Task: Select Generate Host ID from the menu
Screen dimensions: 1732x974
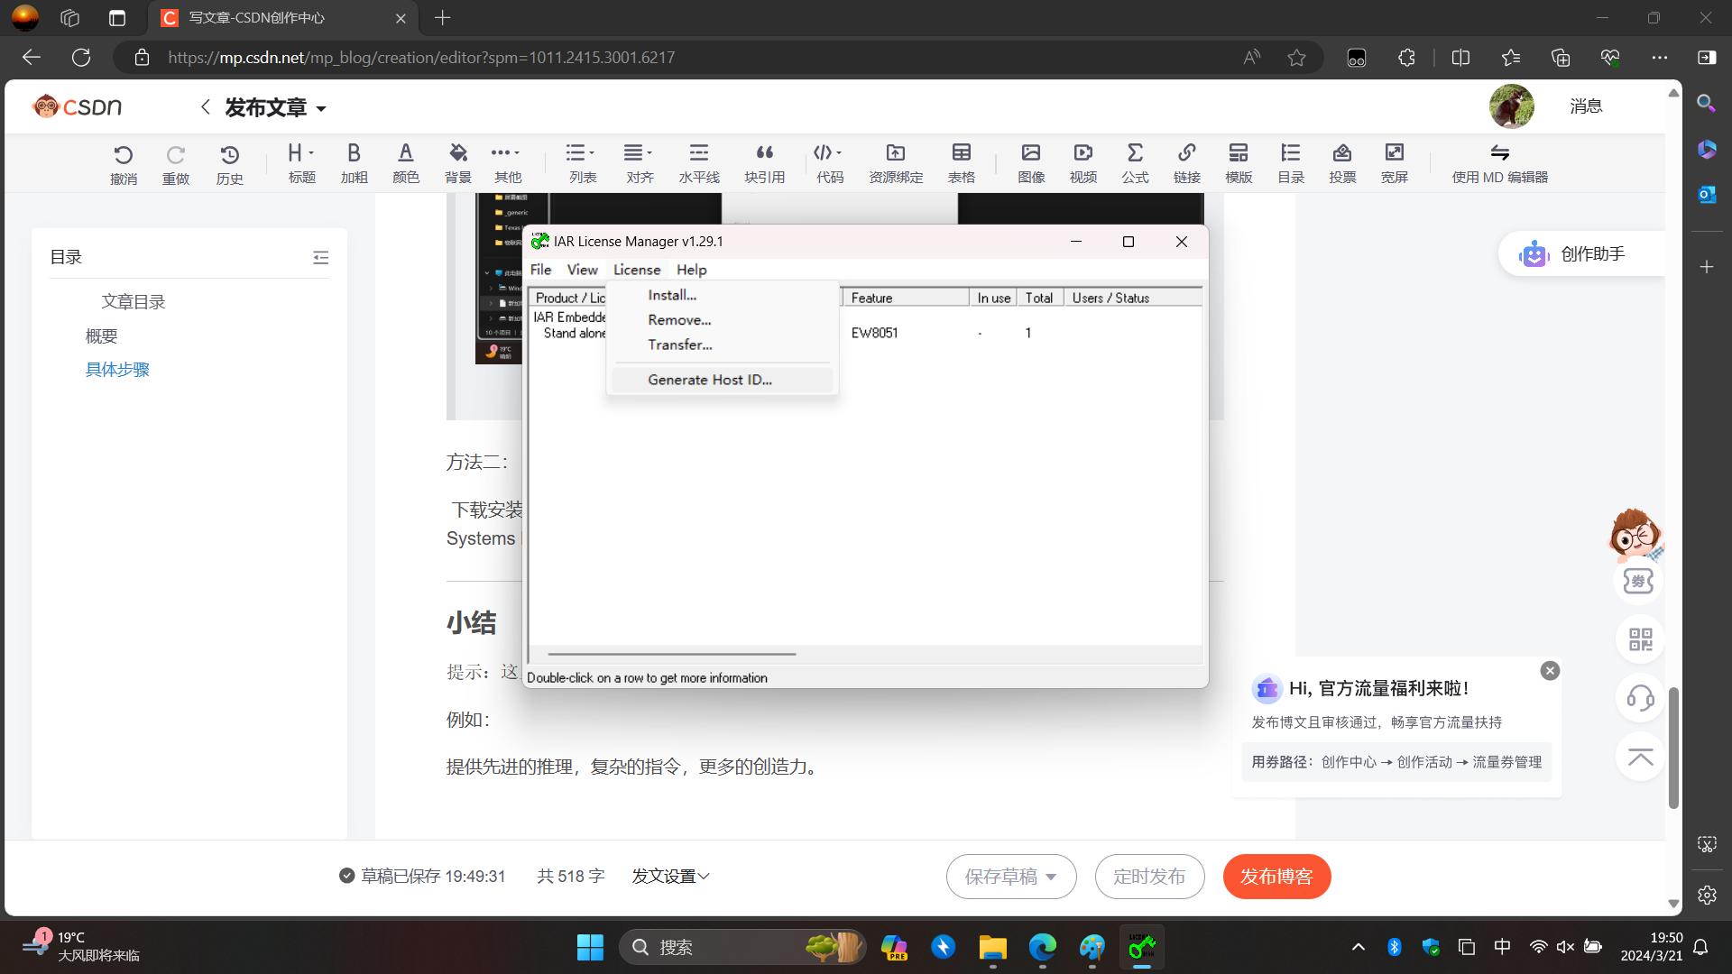Action: pyautogui.click(x=710, y=379)
